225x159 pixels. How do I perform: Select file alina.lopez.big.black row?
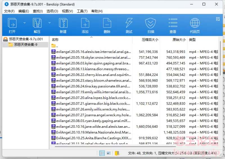(134, 98)
